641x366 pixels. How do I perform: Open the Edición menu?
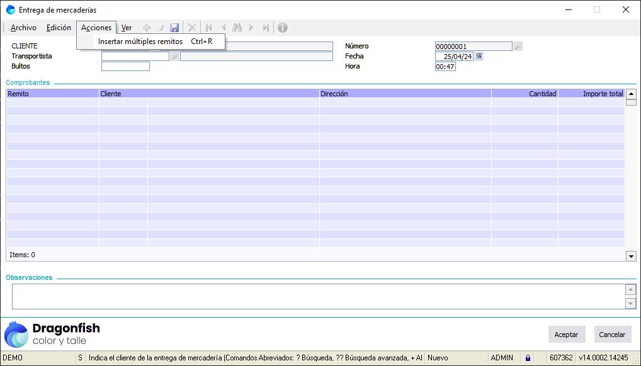pos(59,28)
